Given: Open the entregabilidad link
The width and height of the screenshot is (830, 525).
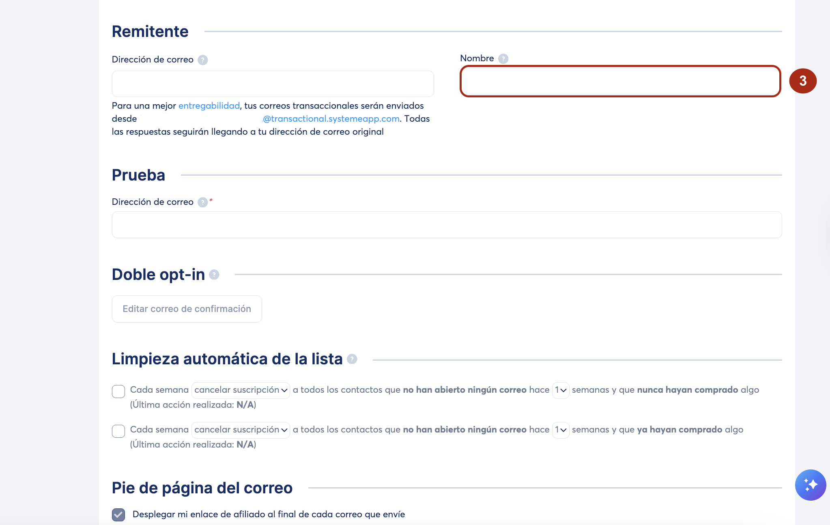Looking at the screenshot, I should (x=209, y=106).
